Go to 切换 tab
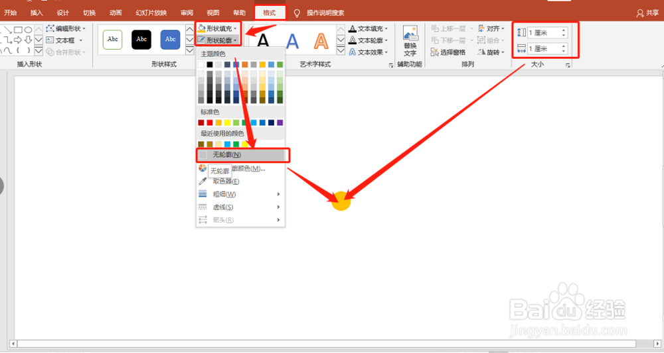 [90, 13]
